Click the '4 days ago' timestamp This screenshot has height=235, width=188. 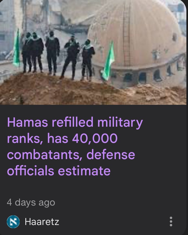coord(31,203)
